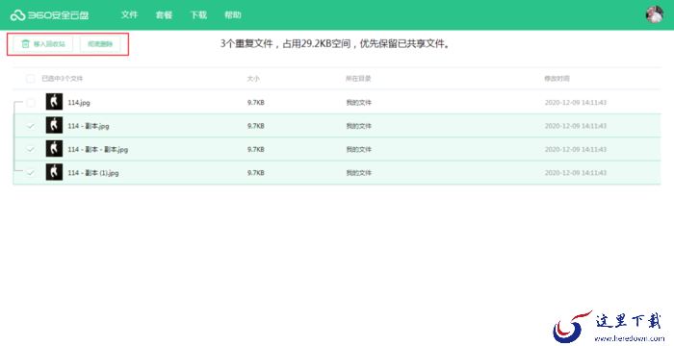The image size is (674, 346).
Task: Click the 彻底删除 button
Action: (100, 44)
